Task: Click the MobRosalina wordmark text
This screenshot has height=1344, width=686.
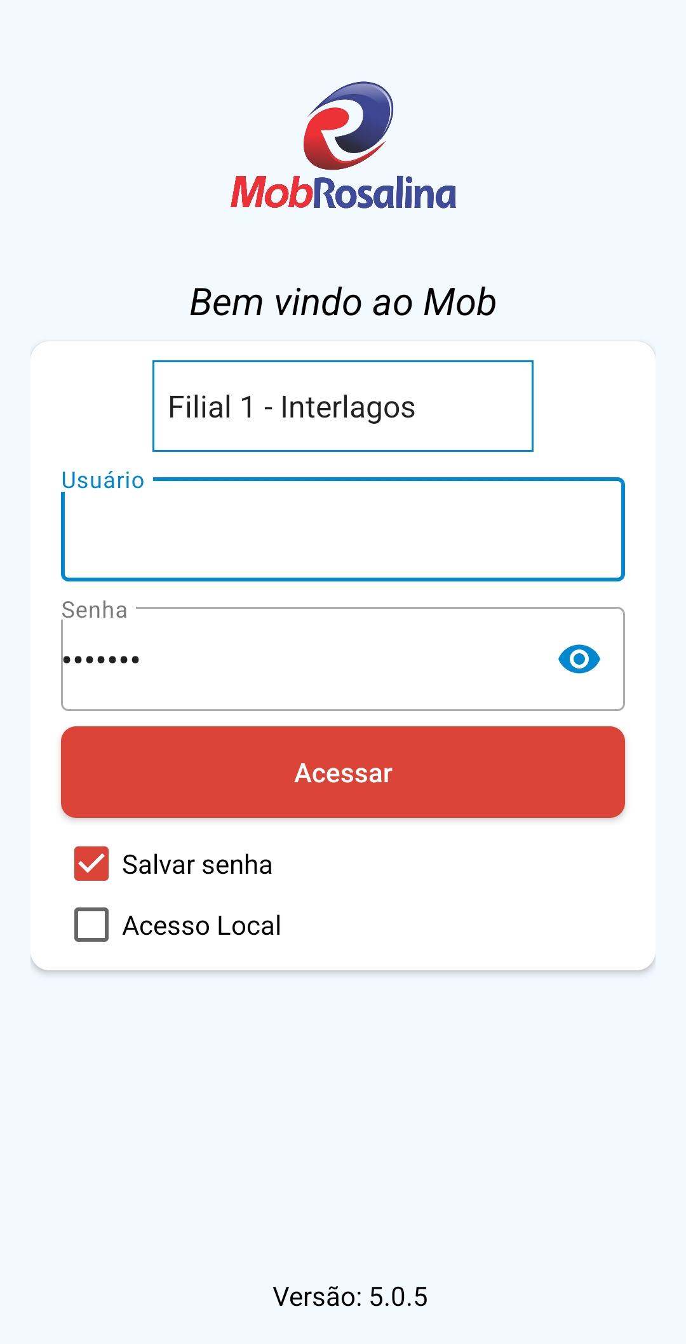Action: click(343, 193)
